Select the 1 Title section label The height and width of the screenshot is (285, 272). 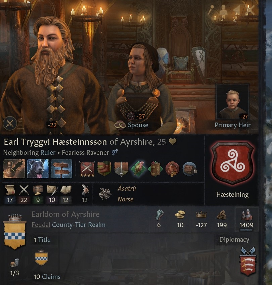pos(42,240)
